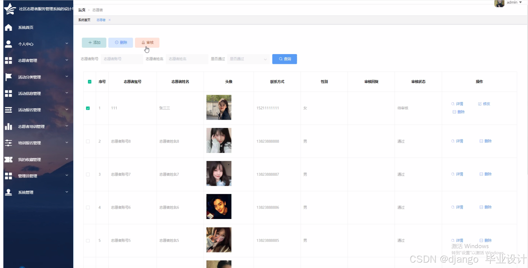This screenshot has width=528, height=268.
Task: Open 详情 for 志愿者账号5
Action: pyautogui.click(x=457, y=241)
